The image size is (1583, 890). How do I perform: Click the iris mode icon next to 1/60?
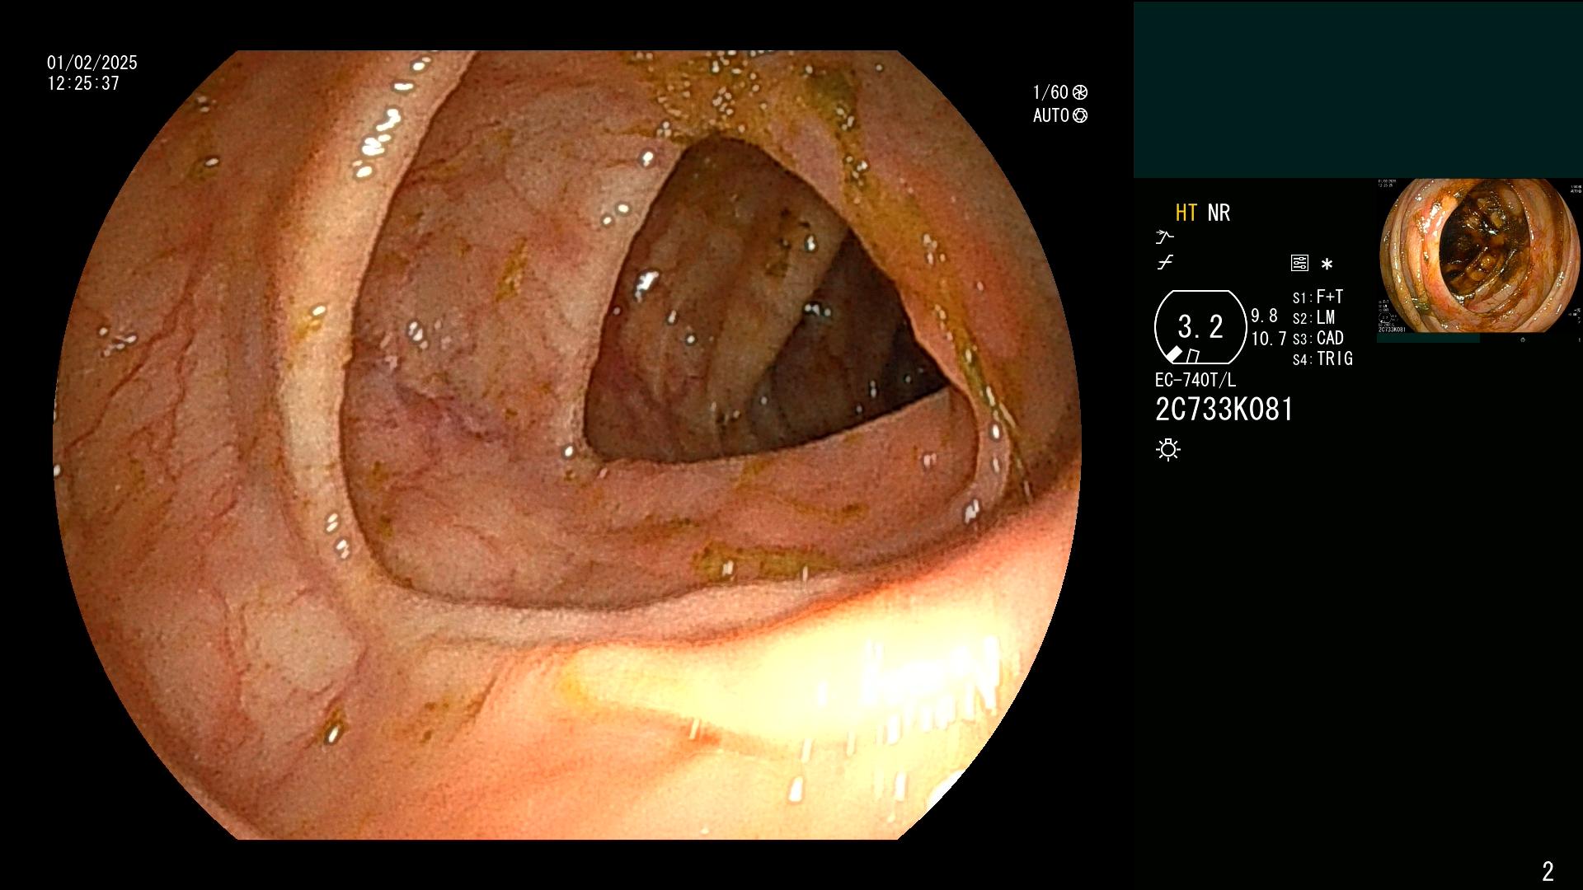[x=1080, y=92]
